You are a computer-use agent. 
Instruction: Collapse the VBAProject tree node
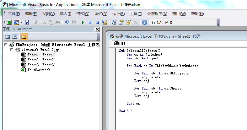tap(6, 45)
